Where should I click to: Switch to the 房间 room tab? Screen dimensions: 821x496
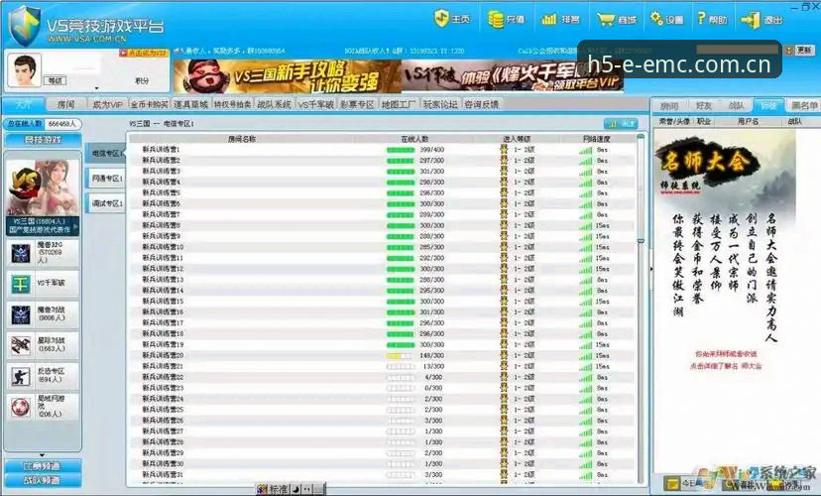tap(66, 104)
